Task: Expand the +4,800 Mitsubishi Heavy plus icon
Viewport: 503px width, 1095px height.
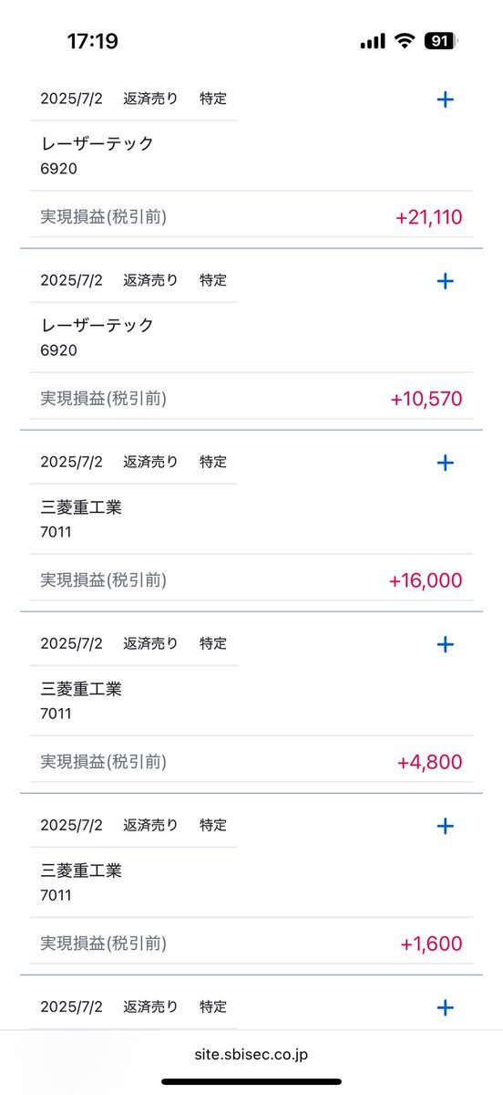Action: [x=446, y=644]
